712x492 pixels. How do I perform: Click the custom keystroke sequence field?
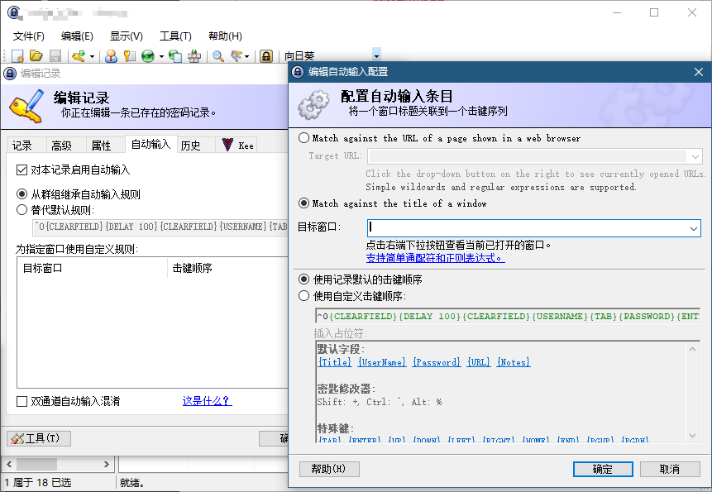(508, 317)
